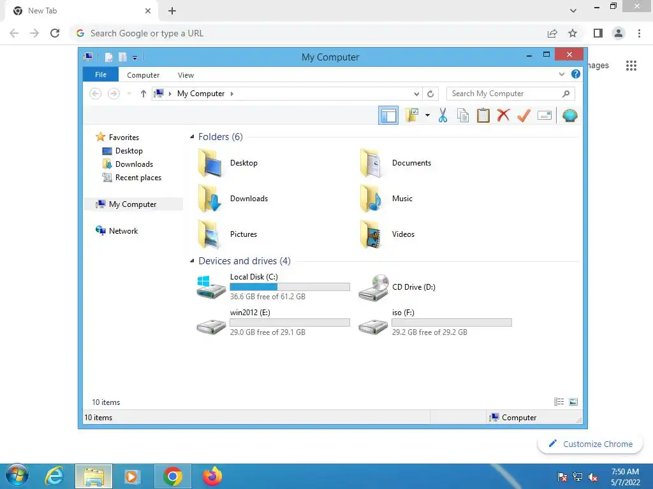Image resolution: width=653 pixels, height=489 pixels.
Task: Click Local Disk C usage bar
Action: pyautogui.click(x=290, y=287)
